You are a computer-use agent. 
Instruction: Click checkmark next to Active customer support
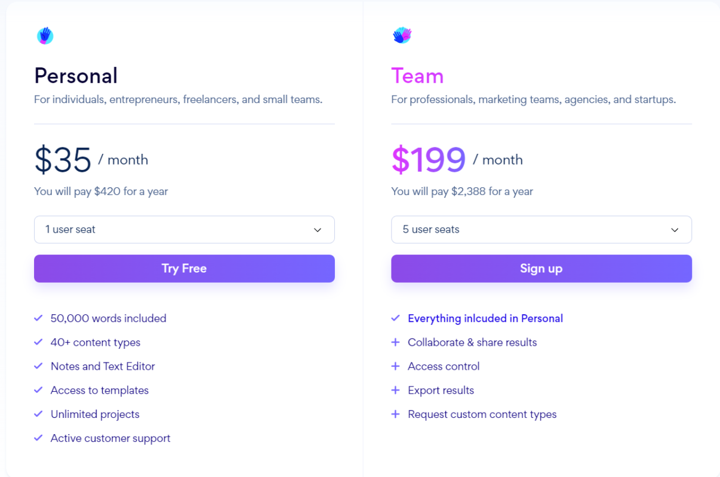pos(38,438)
